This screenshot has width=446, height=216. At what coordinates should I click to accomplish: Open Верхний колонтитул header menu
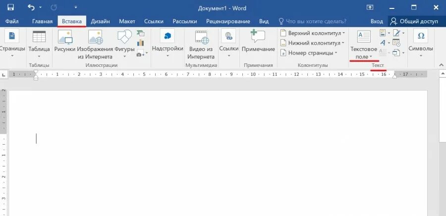[x=313, y=33]
